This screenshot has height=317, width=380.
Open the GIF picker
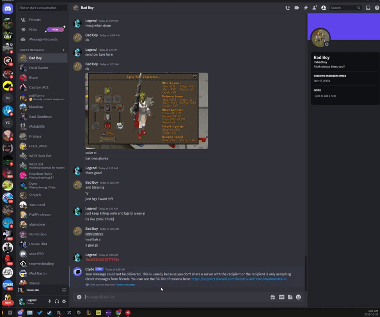pyautogui.click(x=281, y=297)
